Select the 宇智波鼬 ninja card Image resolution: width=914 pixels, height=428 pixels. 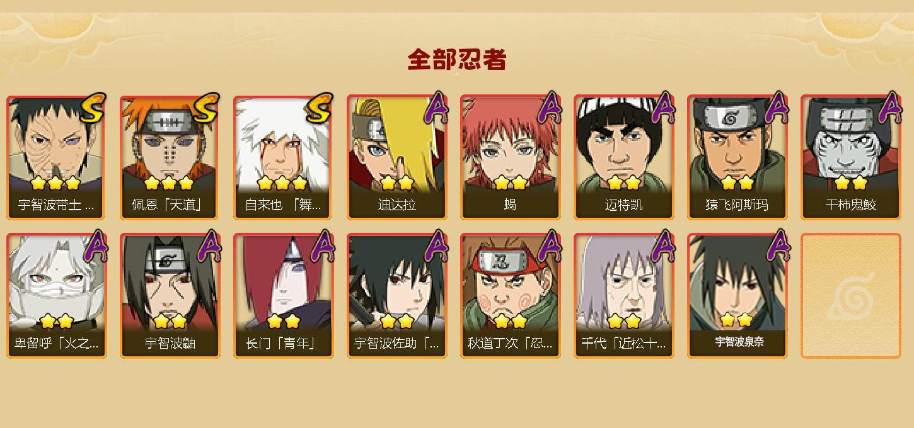click(x=170, y=296)
